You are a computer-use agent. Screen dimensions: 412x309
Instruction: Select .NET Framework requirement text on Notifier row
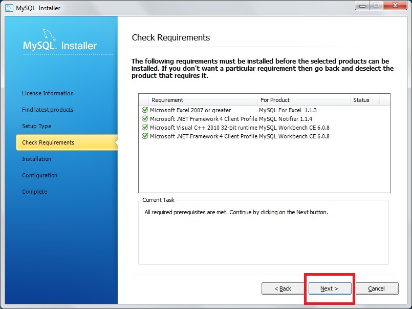click(x=203, y=119)
